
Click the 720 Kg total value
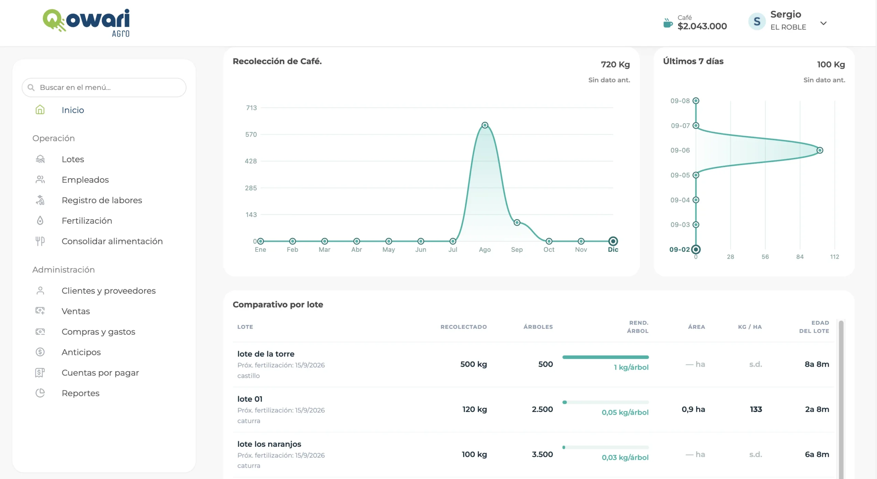615,64
